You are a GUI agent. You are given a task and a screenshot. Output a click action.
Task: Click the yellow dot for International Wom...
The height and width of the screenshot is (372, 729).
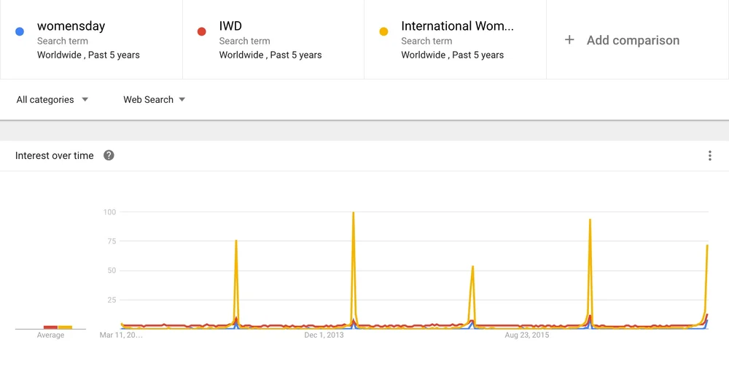(x=383, y=31)
